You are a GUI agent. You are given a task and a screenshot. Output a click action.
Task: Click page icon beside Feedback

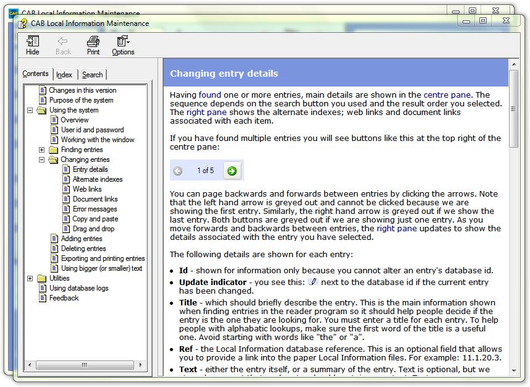[43, 298]
